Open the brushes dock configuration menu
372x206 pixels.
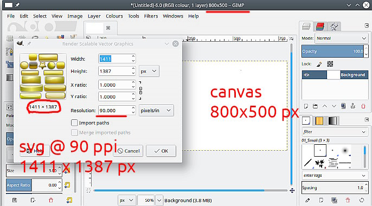coord(367,120)
